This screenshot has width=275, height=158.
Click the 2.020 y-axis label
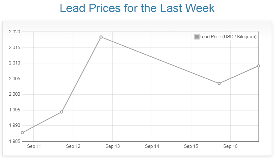point(15,32)
